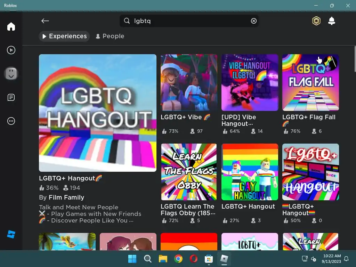
Task: Click the LGBTQ+ Hangout title by Film Family
Action: (x=71, y=178)
